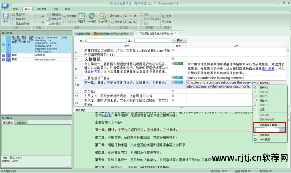
Task: Click 查找 find in the edit group
Action: coord(167,16)
